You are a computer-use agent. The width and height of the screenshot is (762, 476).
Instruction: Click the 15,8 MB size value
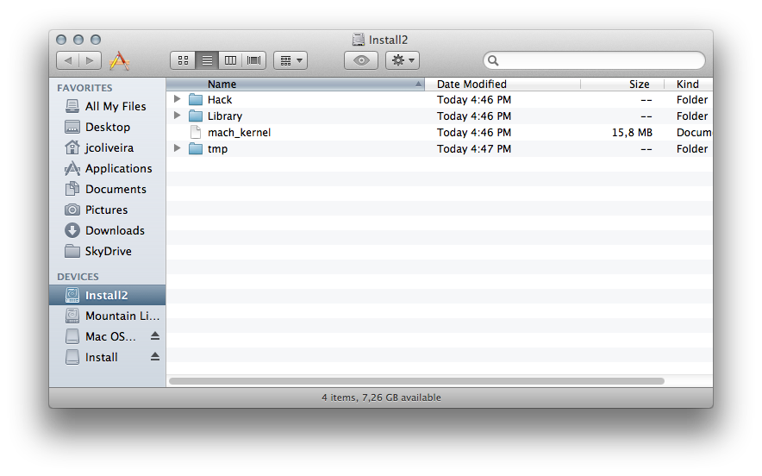coord(632,132)
